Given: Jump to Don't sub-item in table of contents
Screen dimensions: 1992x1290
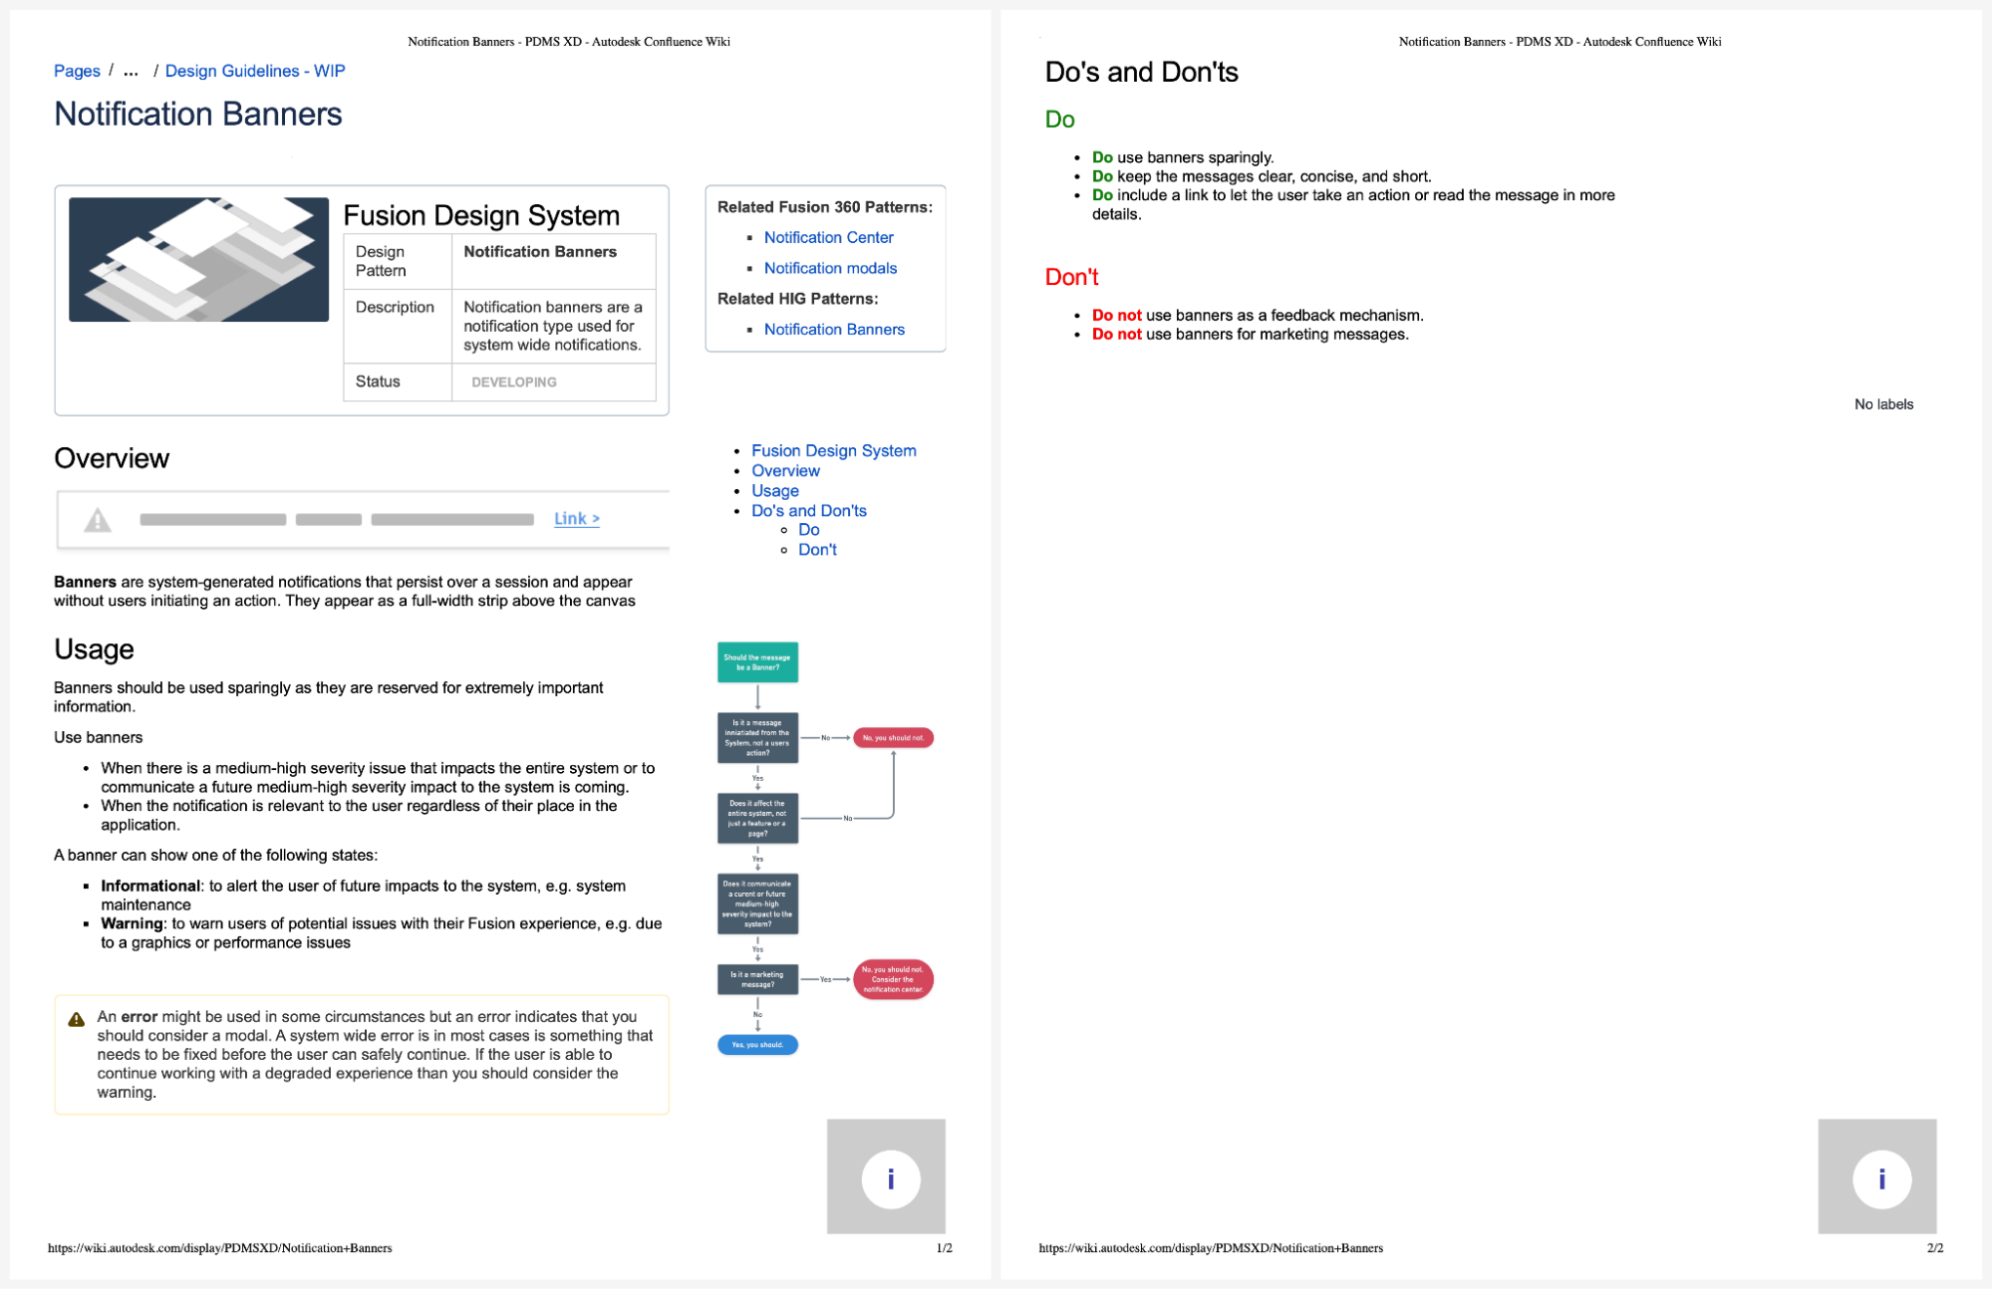Looking at the screenshot, I should click(x=817, y=550).
